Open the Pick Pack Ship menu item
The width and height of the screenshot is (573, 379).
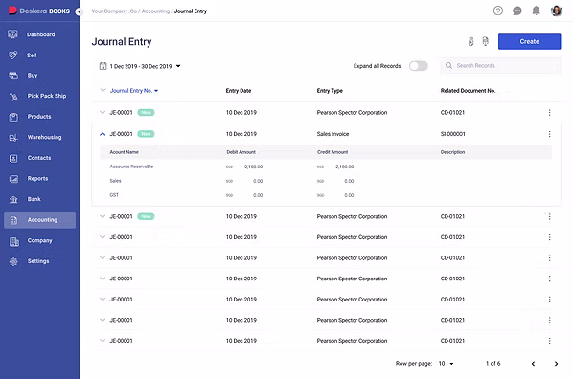[x=39, y=96]
